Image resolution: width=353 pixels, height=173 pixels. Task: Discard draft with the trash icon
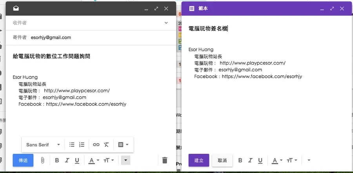pos(165,160)
